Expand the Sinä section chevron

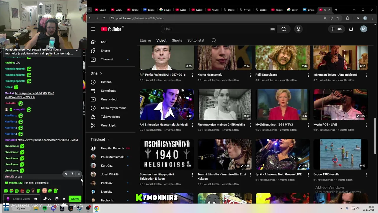[101, 73]
